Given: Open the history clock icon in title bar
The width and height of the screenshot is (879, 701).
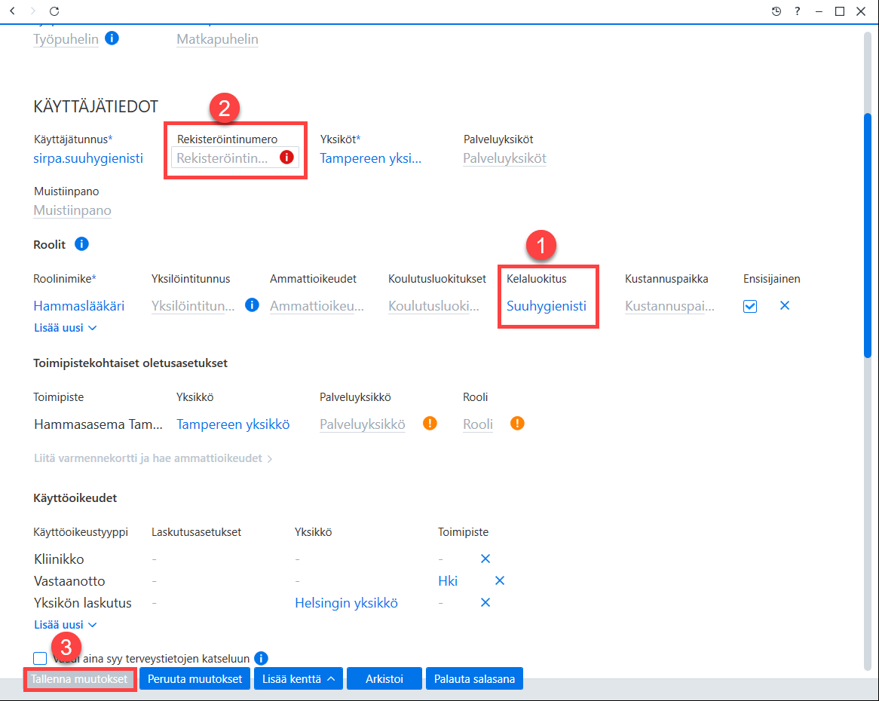Looking at the screenshot, I should (776, 11).
